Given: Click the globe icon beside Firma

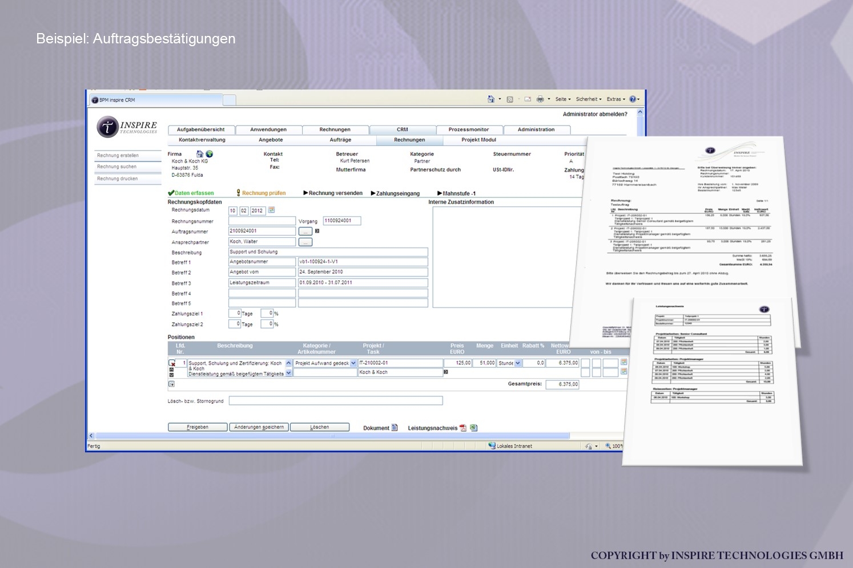Looking at the screenshot, I should (x=210, y=154).
